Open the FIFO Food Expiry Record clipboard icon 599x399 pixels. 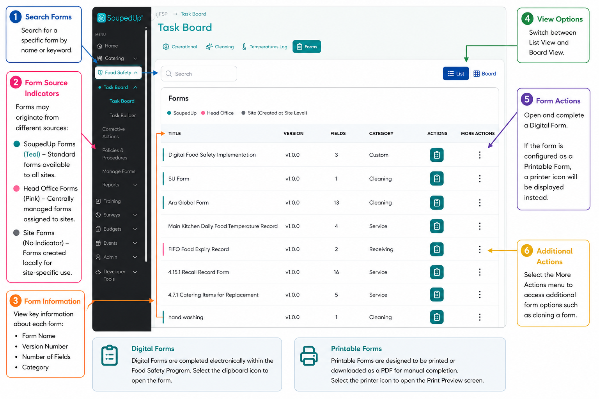pos(437,249)
